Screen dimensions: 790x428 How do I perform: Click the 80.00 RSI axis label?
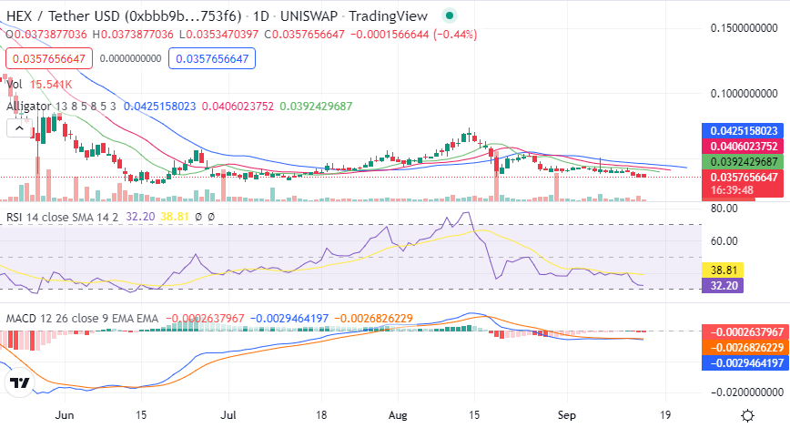(x=724, y=209)
